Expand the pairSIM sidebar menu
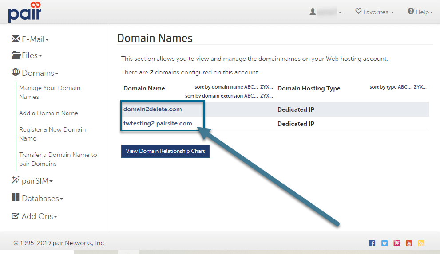 pos(32,180)
